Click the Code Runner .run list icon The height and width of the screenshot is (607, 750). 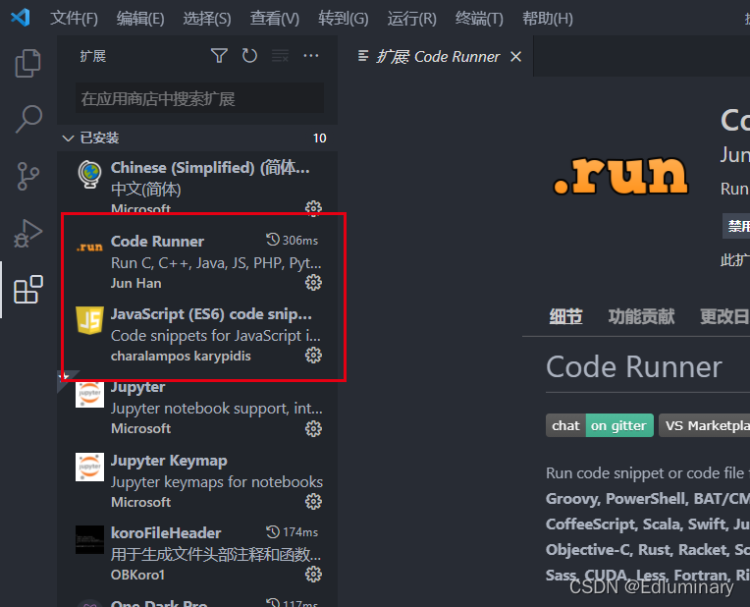coord(89,247)
